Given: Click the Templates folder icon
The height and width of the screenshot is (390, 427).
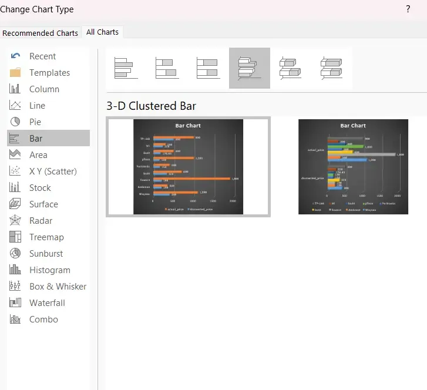Looking at the screenshot, I should coord(15,72).
